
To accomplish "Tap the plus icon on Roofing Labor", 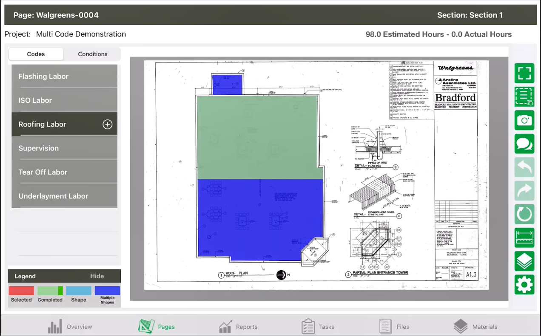I will click(108, 124).
